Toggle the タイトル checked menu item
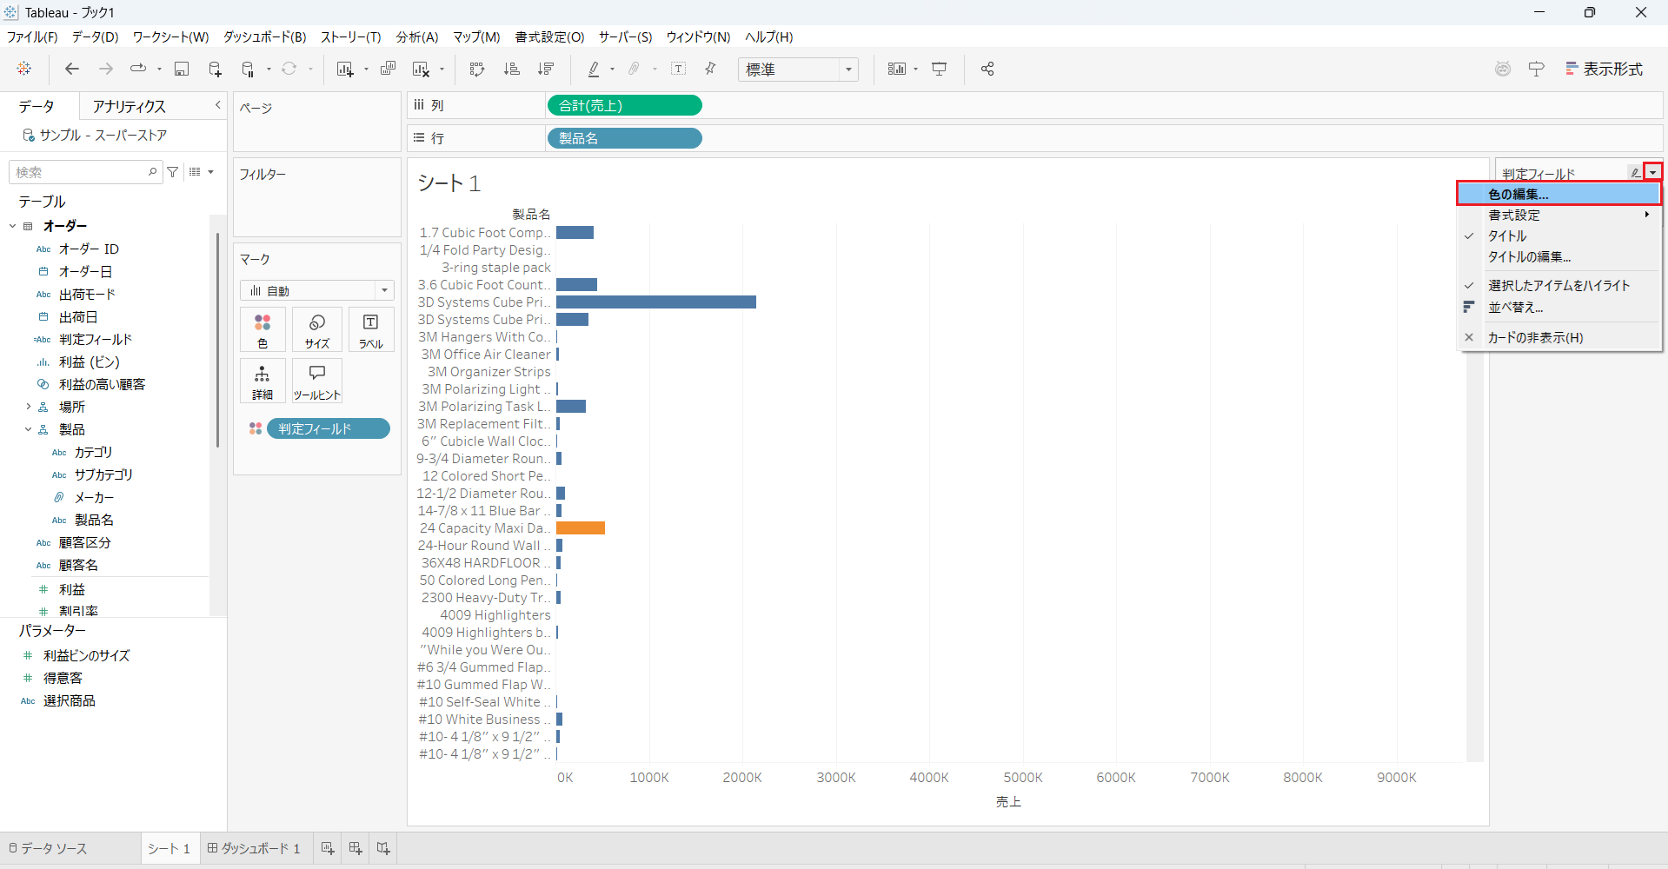Screen dimensions: 1668x869 pyautogui.click(x=1507, y=236)
